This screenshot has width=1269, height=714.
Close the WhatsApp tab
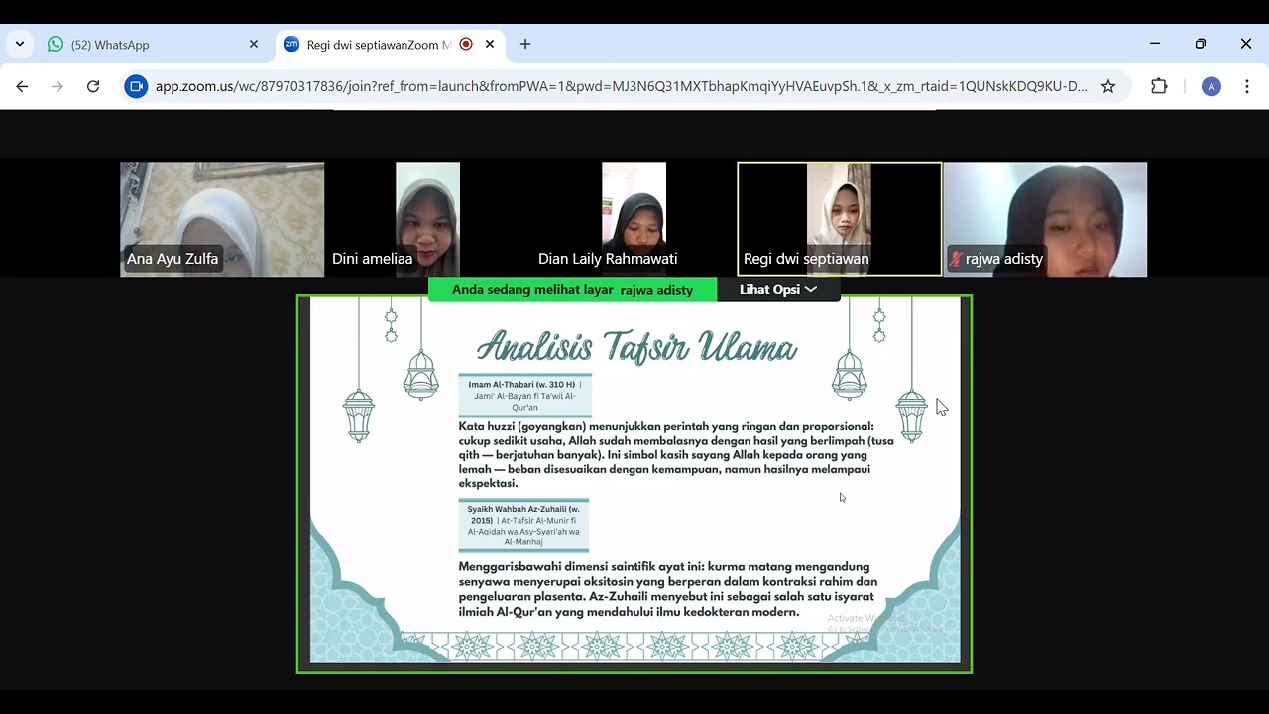[254, 45]
